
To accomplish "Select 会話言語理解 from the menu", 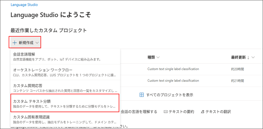I will (x=65, y=57).
